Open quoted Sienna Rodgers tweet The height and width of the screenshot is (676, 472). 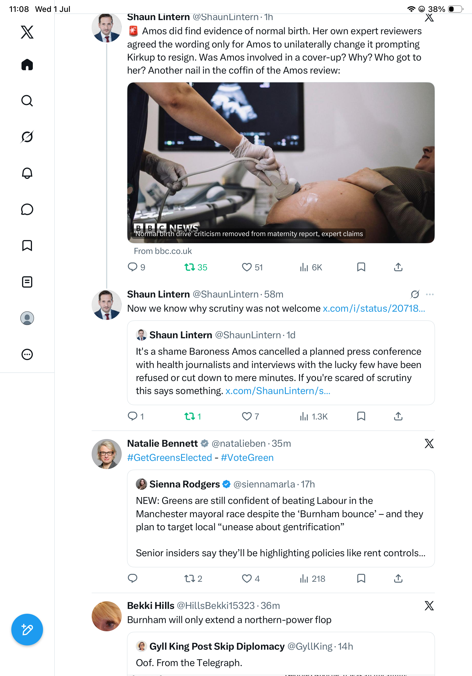tap(281, 519)
